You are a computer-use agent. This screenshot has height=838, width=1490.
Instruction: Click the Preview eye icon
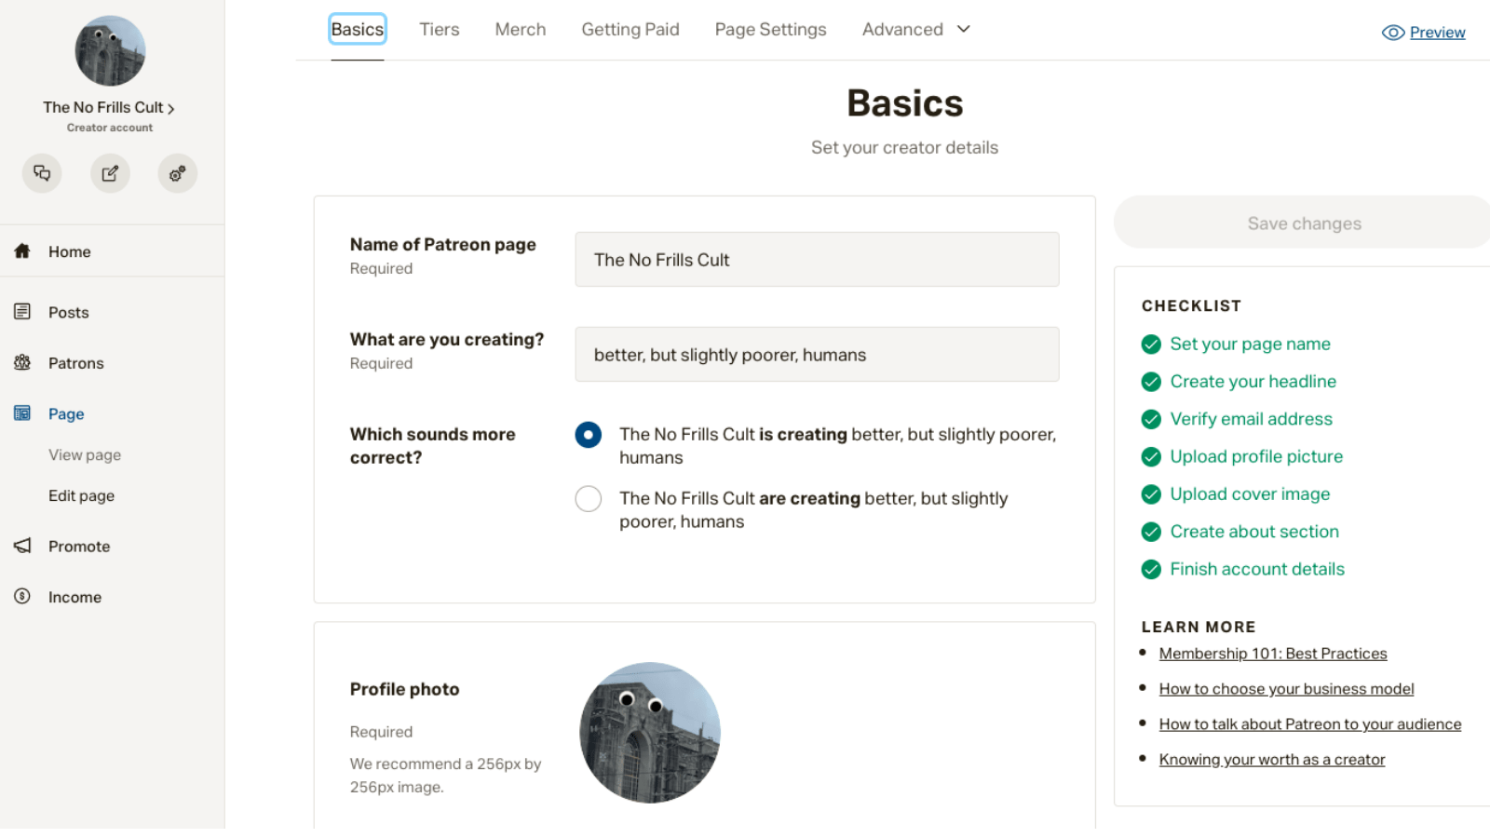1393,33
